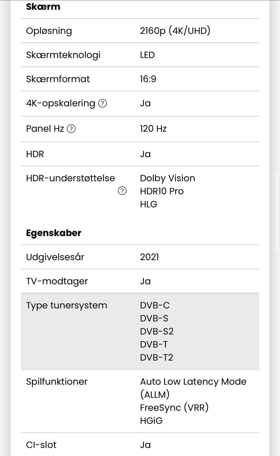Image resolution: width=280 pixels, height=456 pixels.
Task: Select the Egenskaber section heading
Action: [54, 233]
